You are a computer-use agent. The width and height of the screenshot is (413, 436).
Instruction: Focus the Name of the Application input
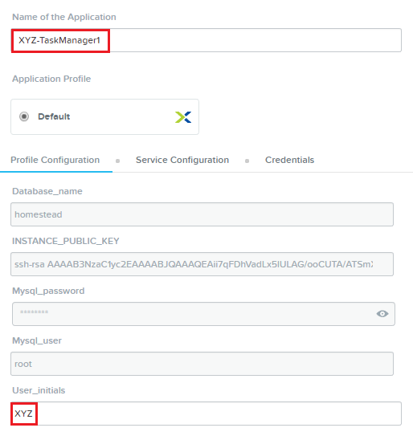point(206,40)
